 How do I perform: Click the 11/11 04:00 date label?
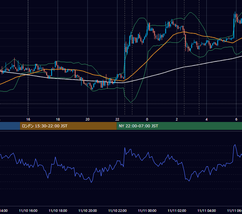pos(207,211)
